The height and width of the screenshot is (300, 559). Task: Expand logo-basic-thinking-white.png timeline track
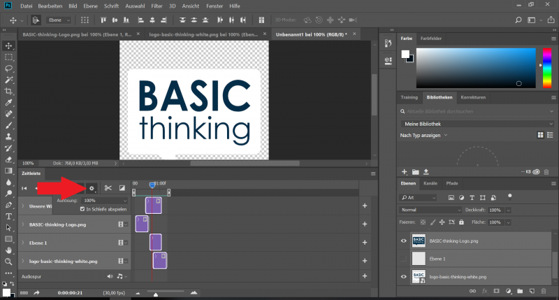23,261
